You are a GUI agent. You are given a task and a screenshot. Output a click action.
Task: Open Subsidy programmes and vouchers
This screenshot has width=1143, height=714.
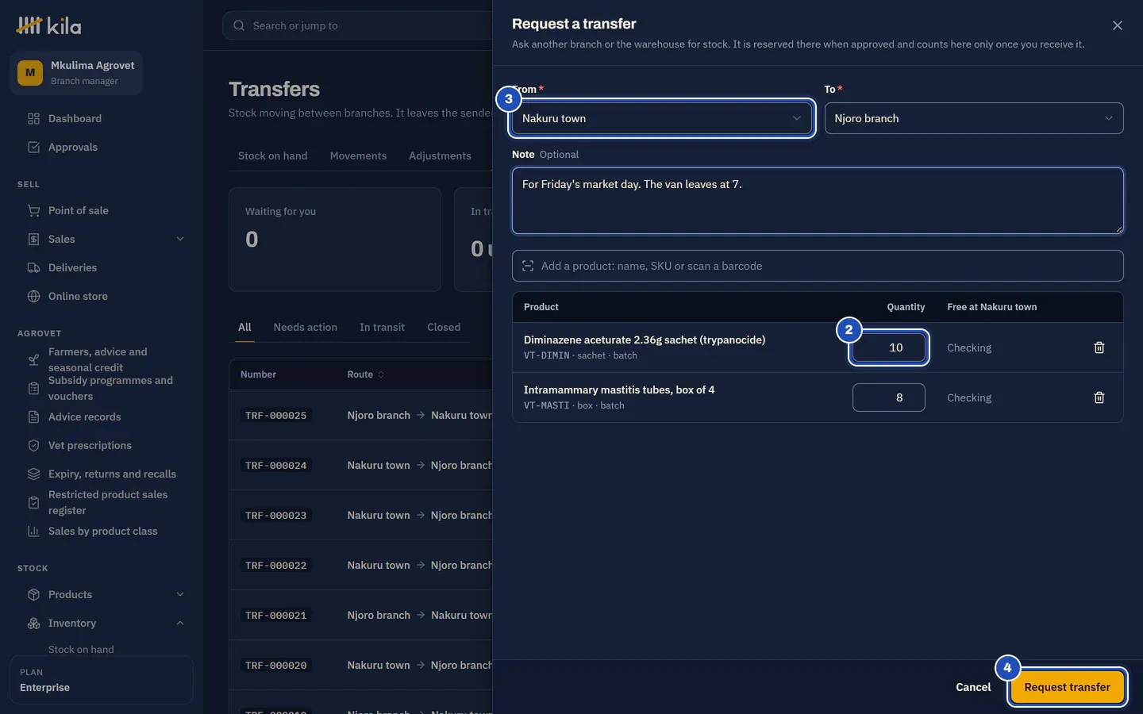(x=102, y=388)
